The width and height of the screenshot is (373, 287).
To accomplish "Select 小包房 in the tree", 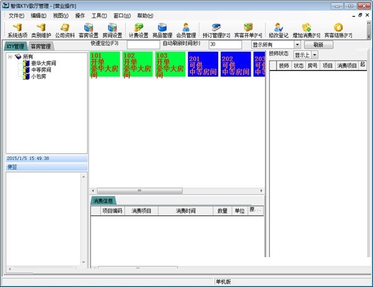I will [x=39, y=77].
